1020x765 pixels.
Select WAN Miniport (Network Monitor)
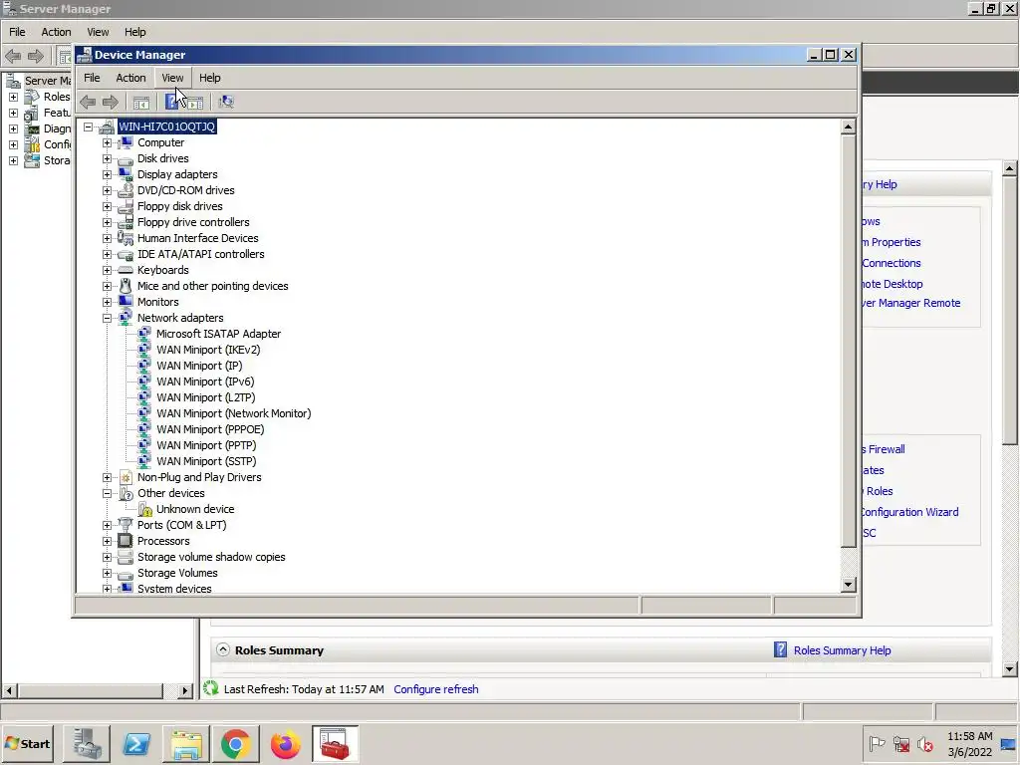[x=233, y=413]
